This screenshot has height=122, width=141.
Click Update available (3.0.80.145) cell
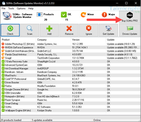pyautogui.click(x=122, y=51)
